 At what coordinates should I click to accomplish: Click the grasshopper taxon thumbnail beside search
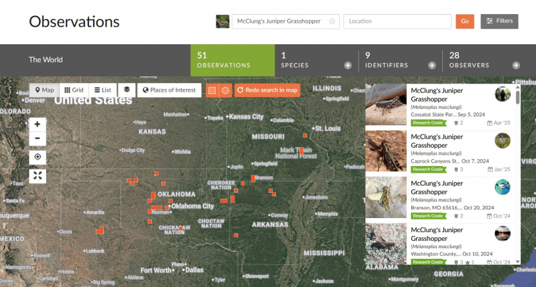click(222, 21)
